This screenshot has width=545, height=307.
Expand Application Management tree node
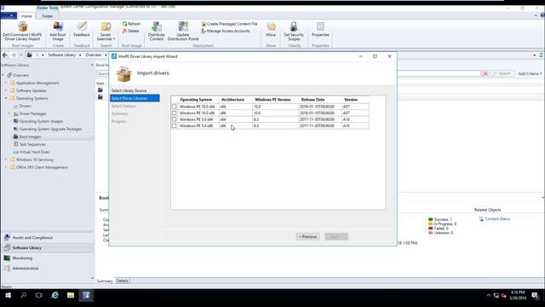point(6,83)
